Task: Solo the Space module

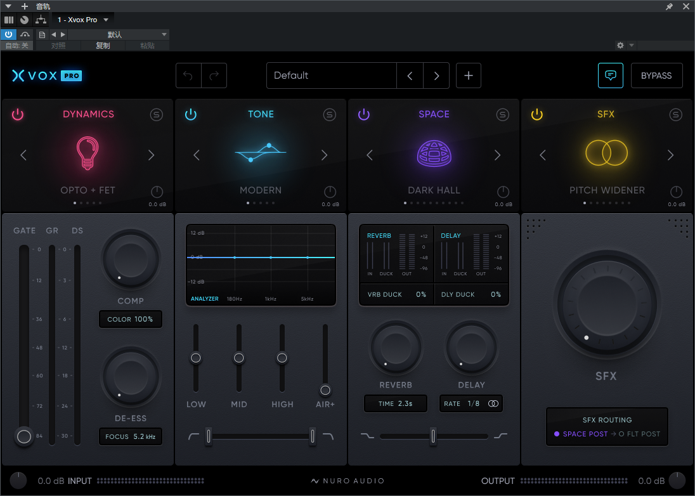Action: pyautogui.click(x=502, y=115)
